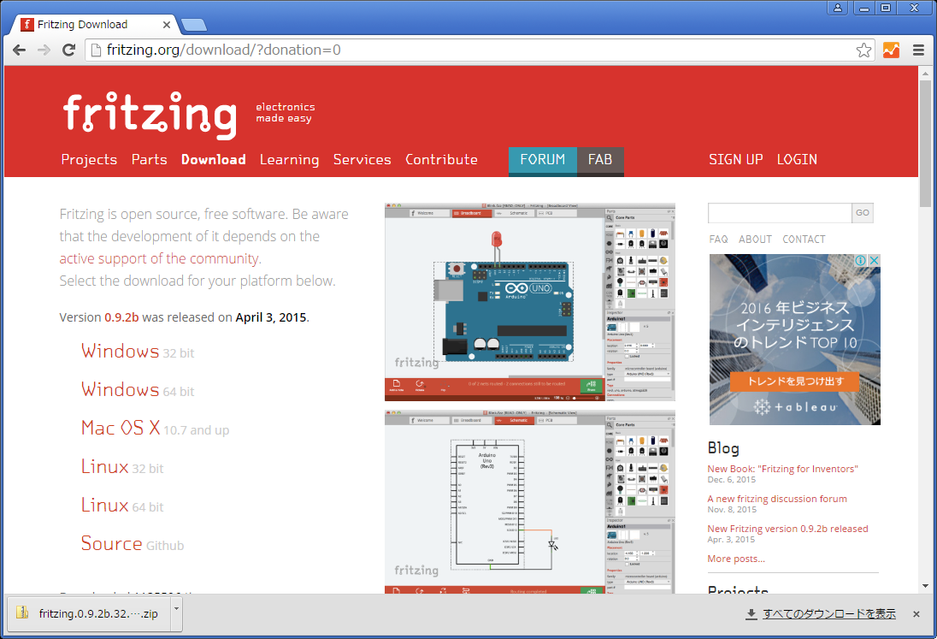The width and height of the screenshot is (937, 639).
Task: Click the GO search button
Action: click(863, 213)
